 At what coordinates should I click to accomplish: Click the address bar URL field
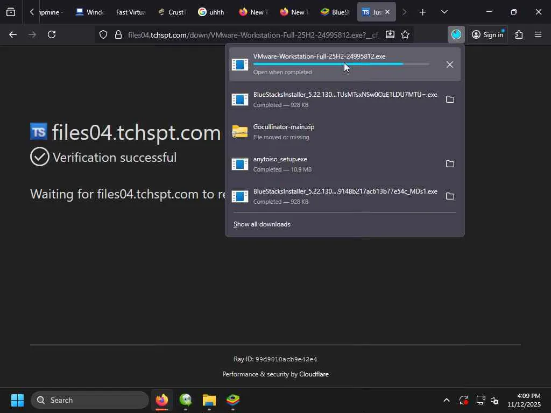[253, 35]
